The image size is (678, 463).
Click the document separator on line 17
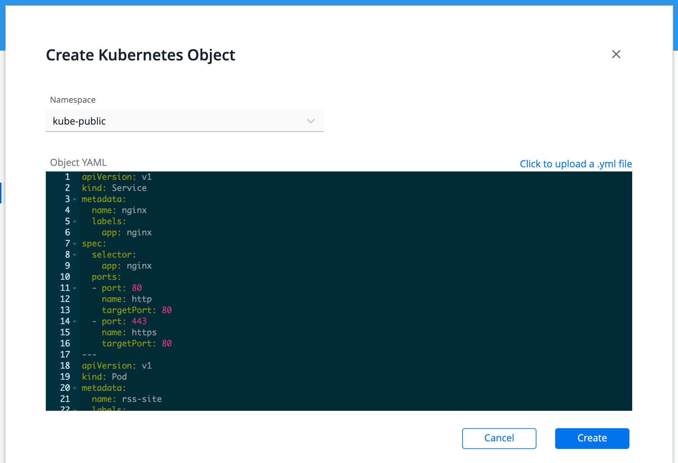coord(89,355)
